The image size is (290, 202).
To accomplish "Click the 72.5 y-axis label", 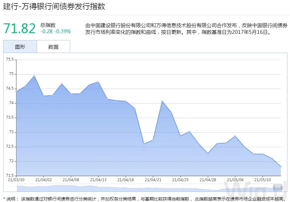I will point(10,146).
